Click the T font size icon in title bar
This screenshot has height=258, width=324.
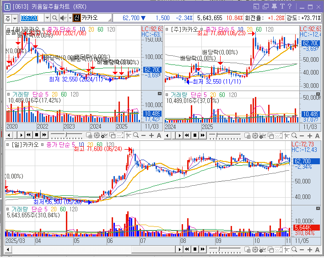tap(282, 6)
